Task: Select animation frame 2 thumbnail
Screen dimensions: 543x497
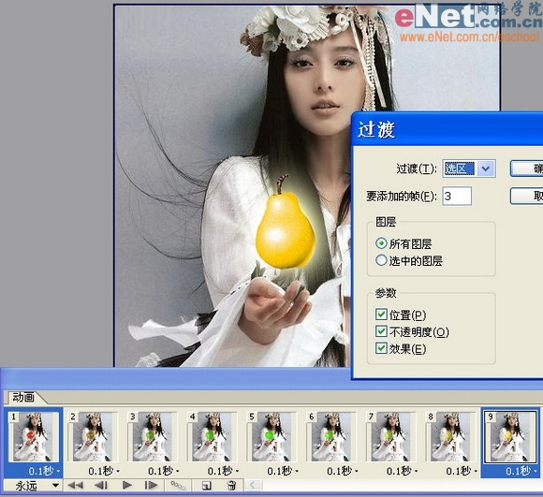Action: click(93, 437)
